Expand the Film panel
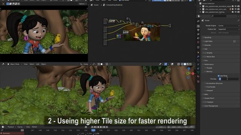The width and height of the screenshot is (241, 135). point(220,60)
